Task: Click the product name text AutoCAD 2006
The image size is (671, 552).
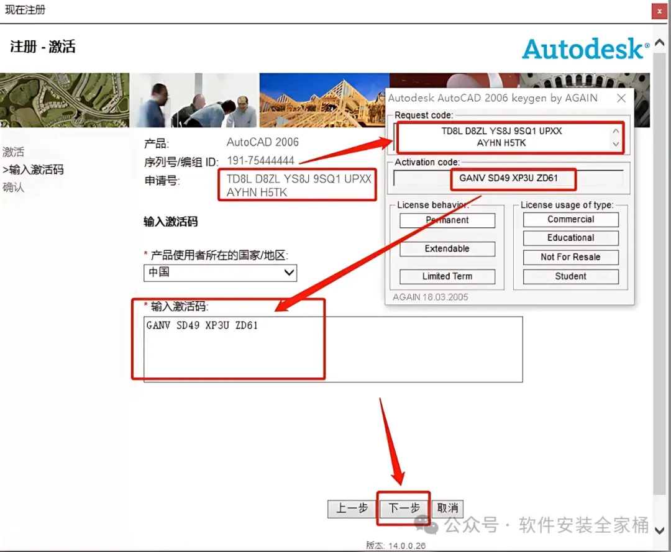Action: 263,142
